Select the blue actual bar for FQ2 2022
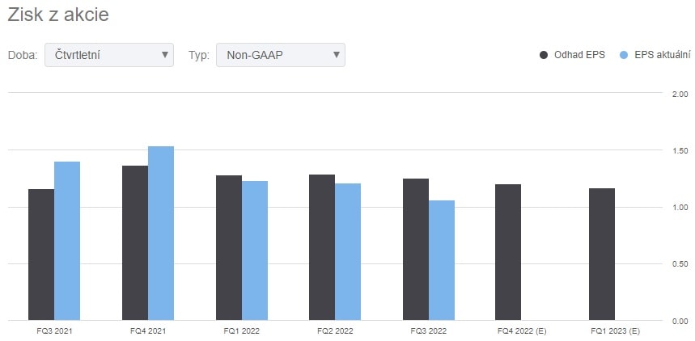The image size is (695, 341). [348, 251]
